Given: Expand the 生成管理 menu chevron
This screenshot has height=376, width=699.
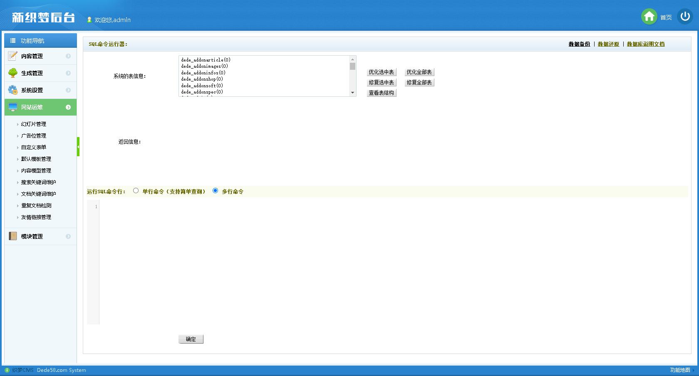Looking at the screenshot, I should pyautogui.click(x=69, y=73).
